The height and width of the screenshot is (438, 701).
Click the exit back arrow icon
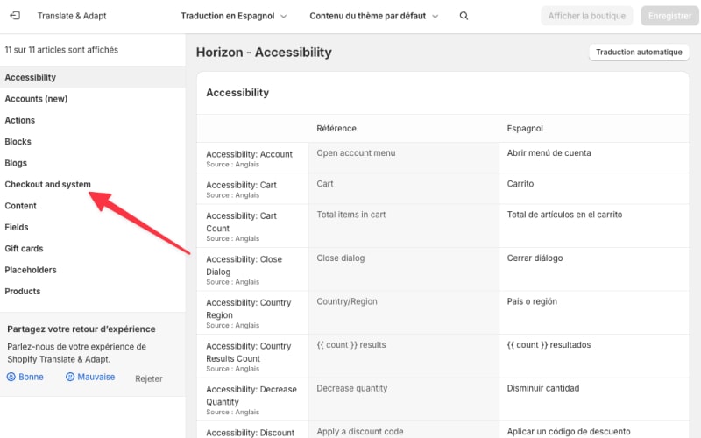pyautogui.click(x=15, y=16)
